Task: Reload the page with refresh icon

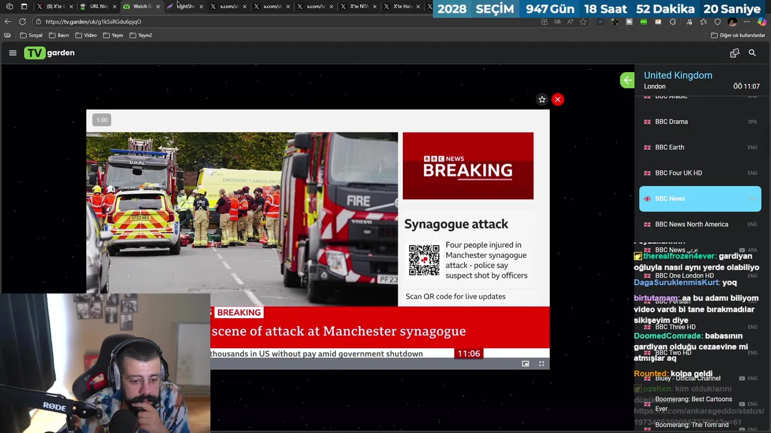Action: click(x=22, y=22)
